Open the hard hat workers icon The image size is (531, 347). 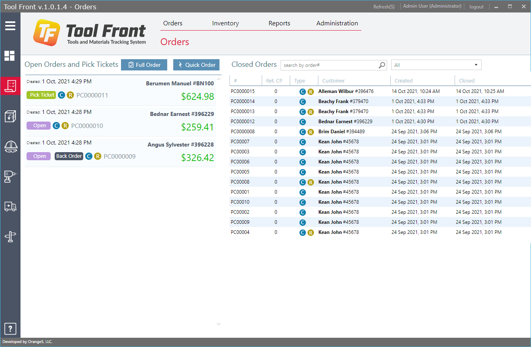10,147
